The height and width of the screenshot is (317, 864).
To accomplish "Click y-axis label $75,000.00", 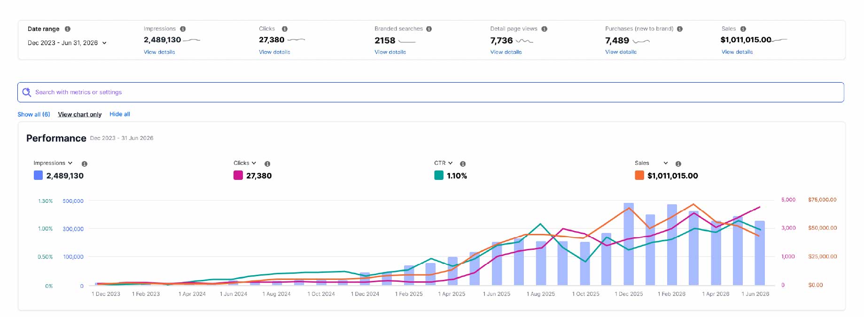I will [822, 200].
